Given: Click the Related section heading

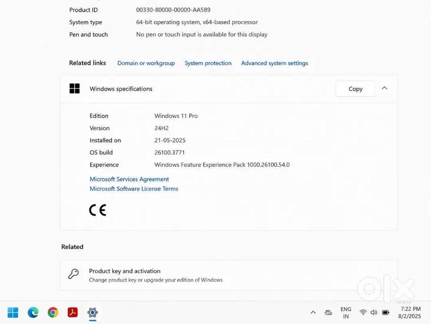Looking at the screenshot, I should (x=72, y=247).
